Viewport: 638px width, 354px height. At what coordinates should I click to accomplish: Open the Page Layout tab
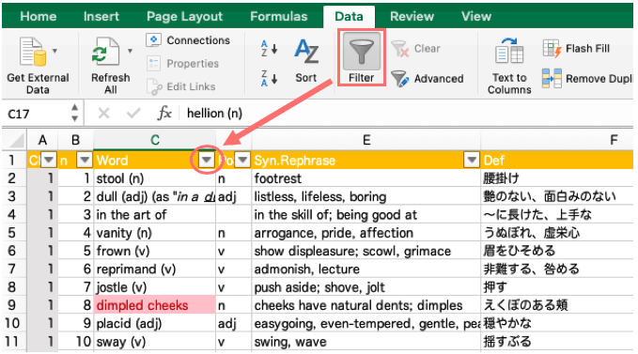(185, 17)
